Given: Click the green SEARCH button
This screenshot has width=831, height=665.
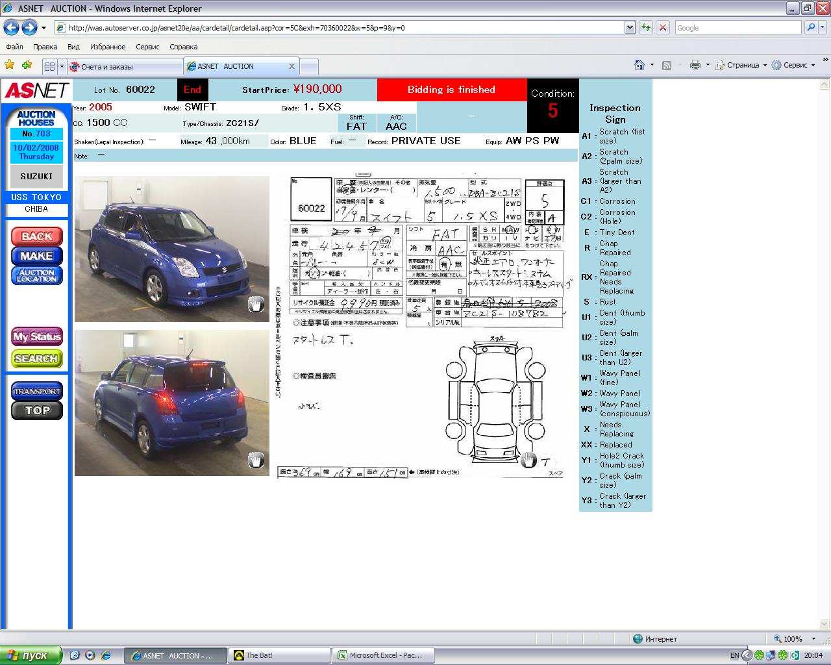Looking at the screenshot, I should pos(37,358).
